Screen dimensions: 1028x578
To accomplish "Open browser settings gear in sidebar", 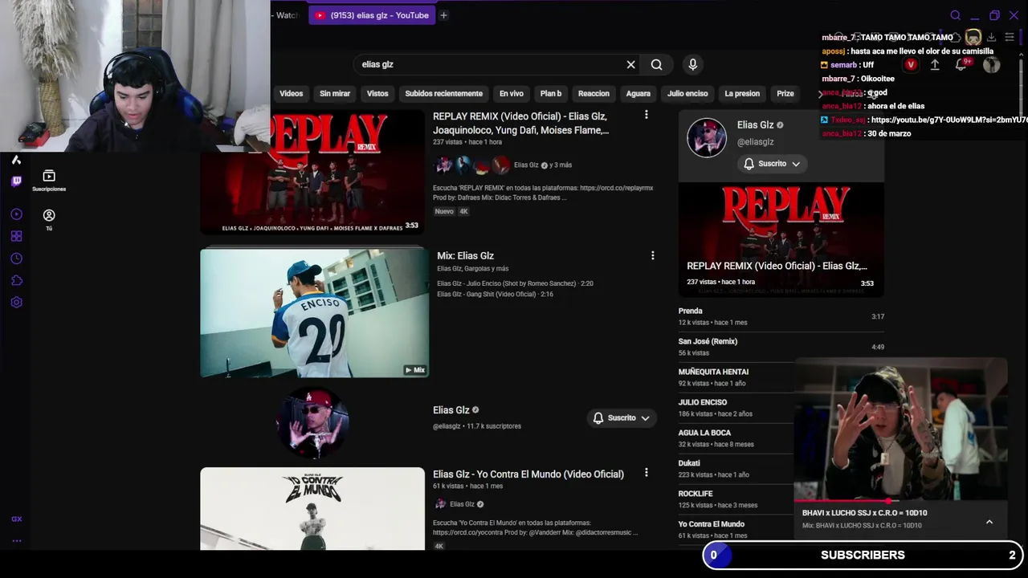I will coord(16,303).
